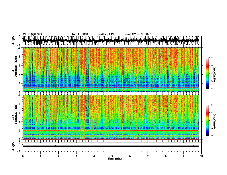Click the "-7" label on ch.2 colorbar
Screen dimensions: 227x175
tap(212, 136)
